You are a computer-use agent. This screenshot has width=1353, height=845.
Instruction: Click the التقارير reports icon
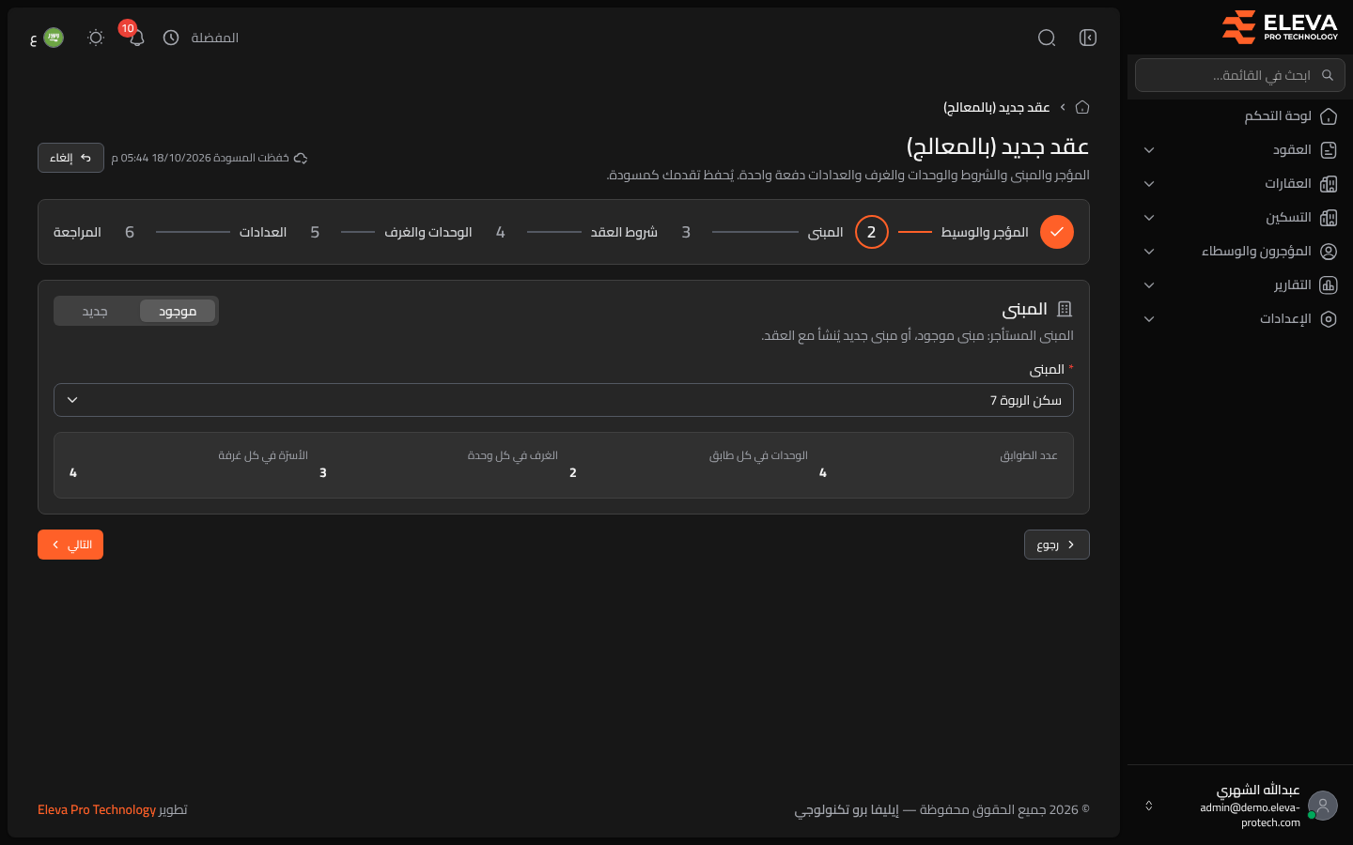[x=1329, y=285]
